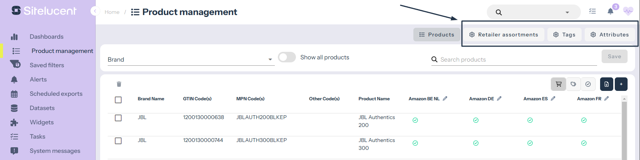Go to the Home breadcrumb link
This screenshot has width=640, height=160.
[112, 12]
